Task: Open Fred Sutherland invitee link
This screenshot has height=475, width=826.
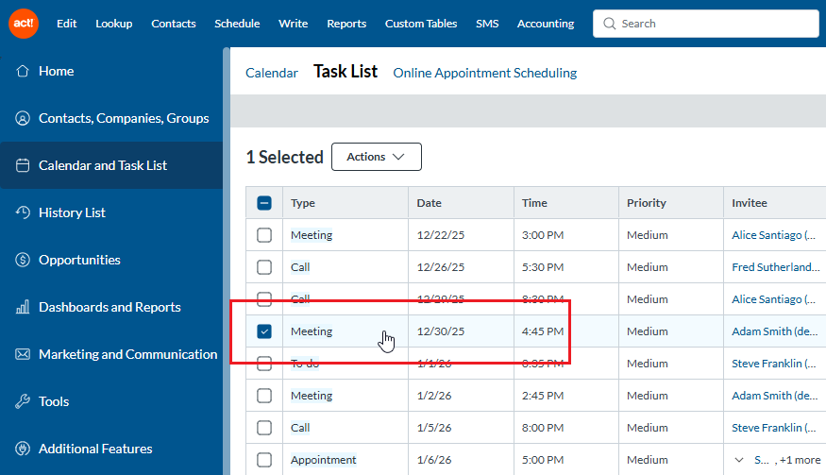Action: point(775,267)
